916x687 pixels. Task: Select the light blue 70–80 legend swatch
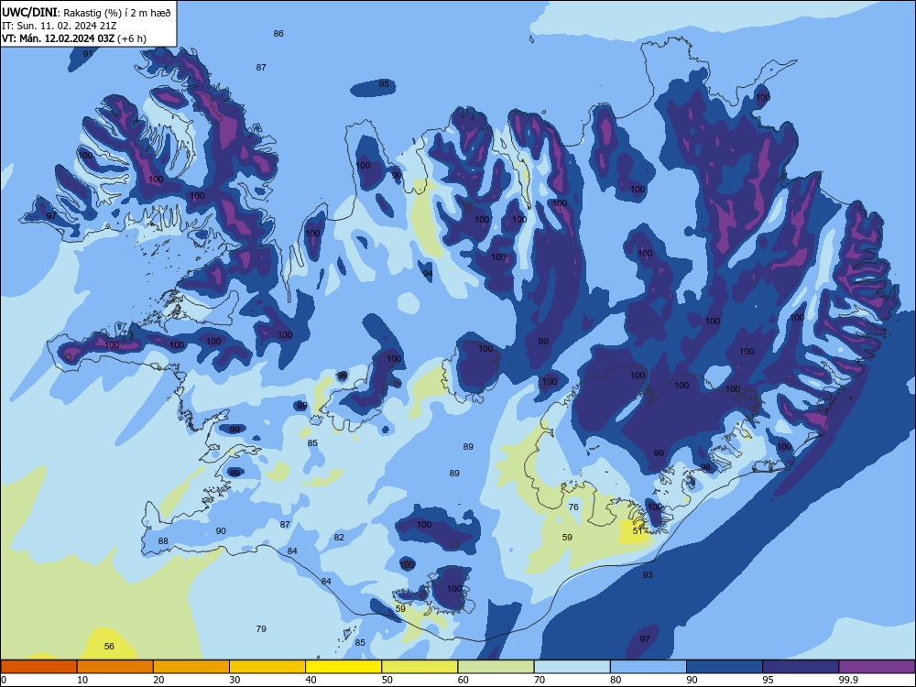click(x=572, y=667)
